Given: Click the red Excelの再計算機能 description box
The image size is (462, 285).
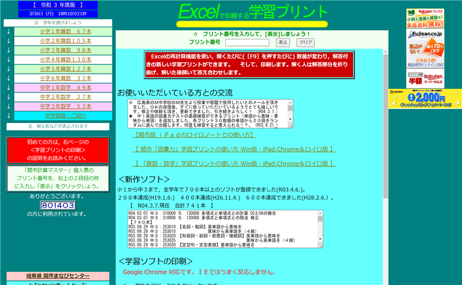Looking at the screenshot, I should [x=249, y=65].
